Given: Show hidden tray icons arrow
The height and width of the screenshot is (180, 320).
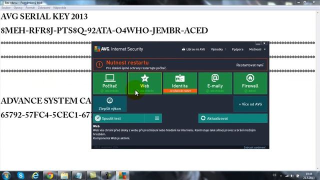Looking at the screenshot, I should tap(281, 176).
